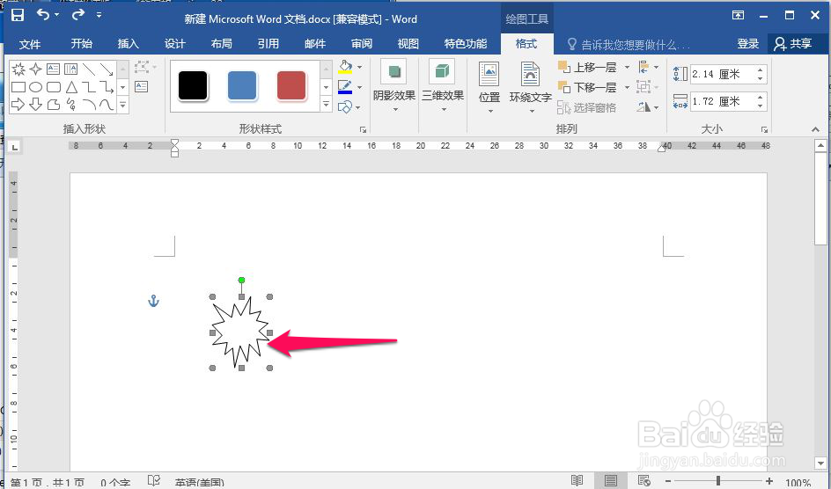This screenshot has width=831, height=489.
Task: Switch to the 开始 Home tab
Action: pyautogui.click(x=82, y=44)
